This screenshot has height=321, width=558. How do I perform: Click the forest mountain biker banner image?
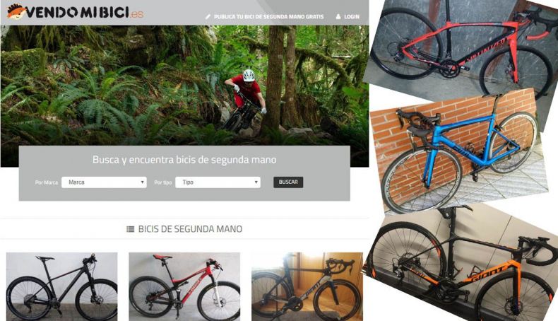pos(184,86)
